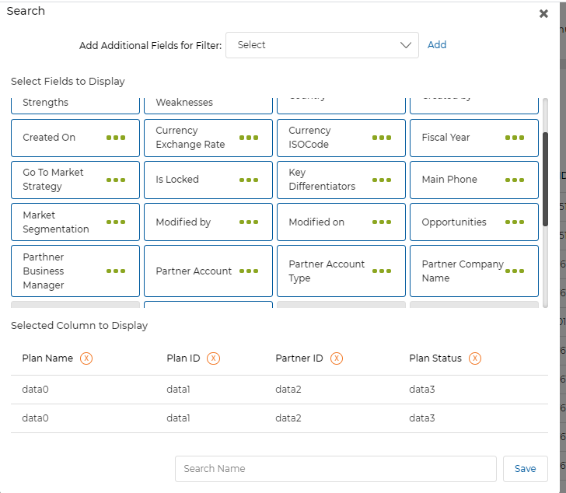This screenshot has width=566, height=493.
Task: Click the Partner Company Name label
Action: tap(463, 271)
